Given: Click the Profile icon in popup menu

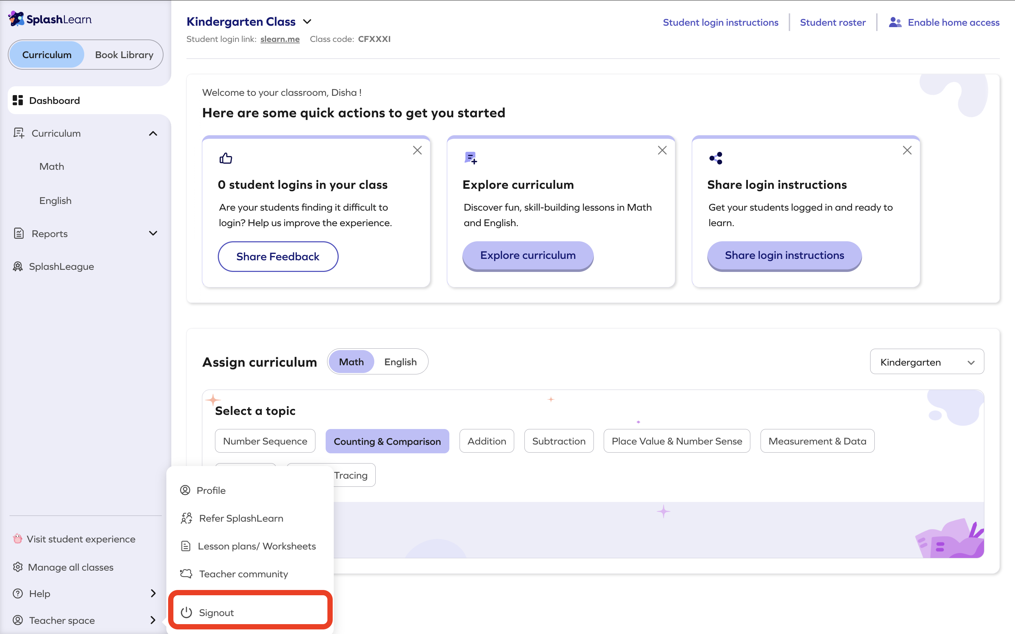Looking at the screenshot, I should tap(185, 490).
